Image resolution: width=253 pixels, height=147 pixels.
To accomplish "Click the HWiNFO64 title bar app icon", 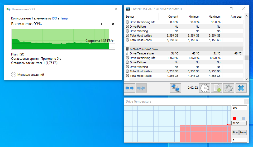I will coord(128,9).
